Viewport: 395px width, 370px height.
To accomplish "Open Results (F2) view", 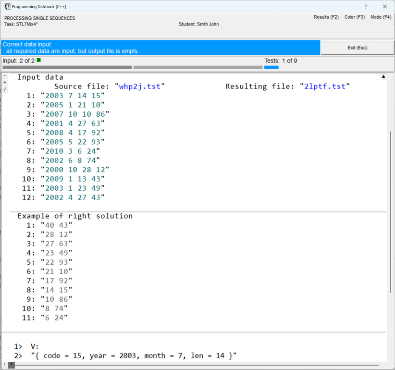I will click(x=326, y=17).
